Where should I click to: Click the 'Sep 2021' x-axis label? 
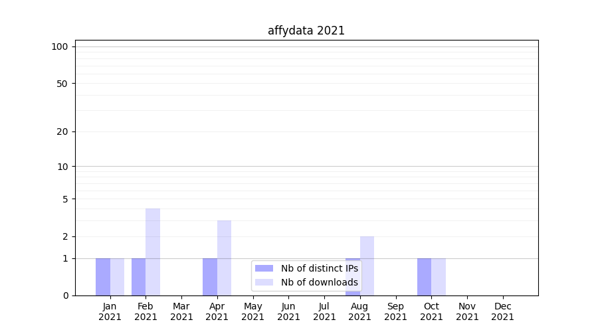tap(395, 311)
